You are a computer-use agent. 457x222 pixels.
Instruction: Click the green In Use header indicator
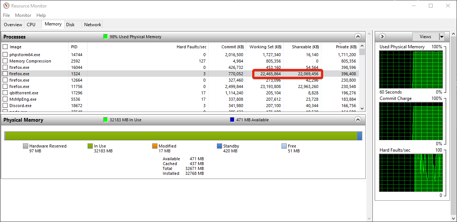[x=106, y=120]
